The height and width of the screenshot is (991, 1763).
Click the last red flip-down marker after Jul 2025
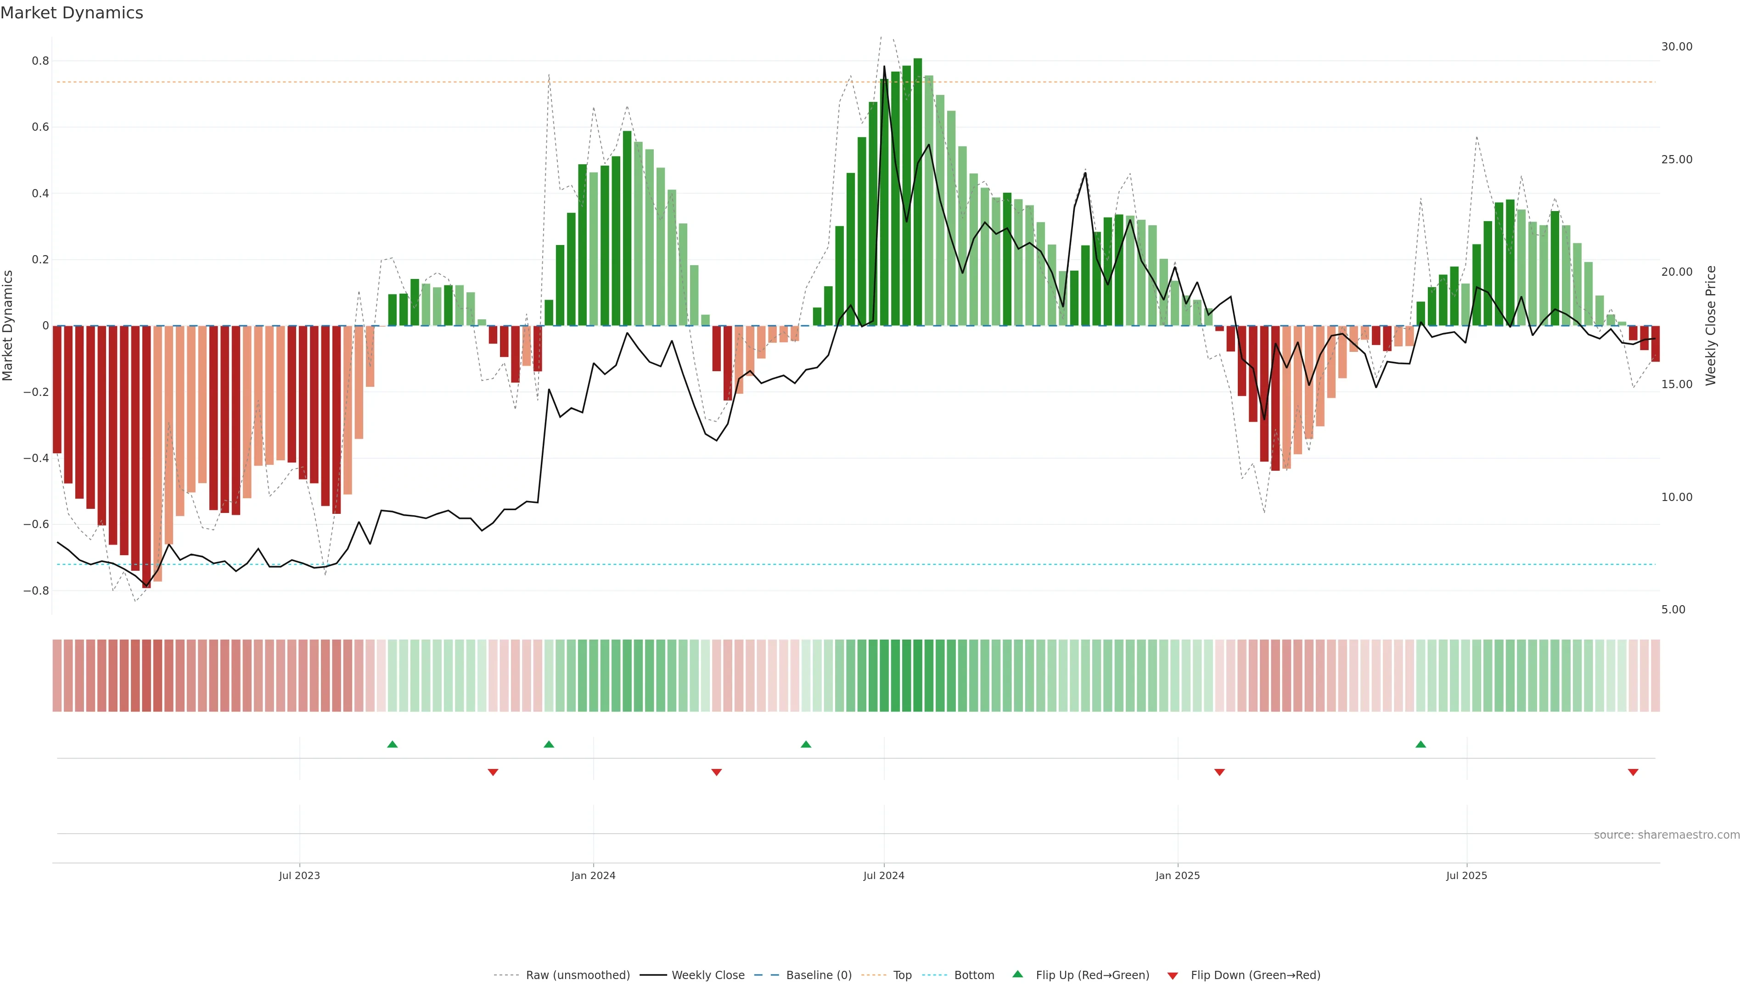pyautogui.click(x=1633, y=772)
